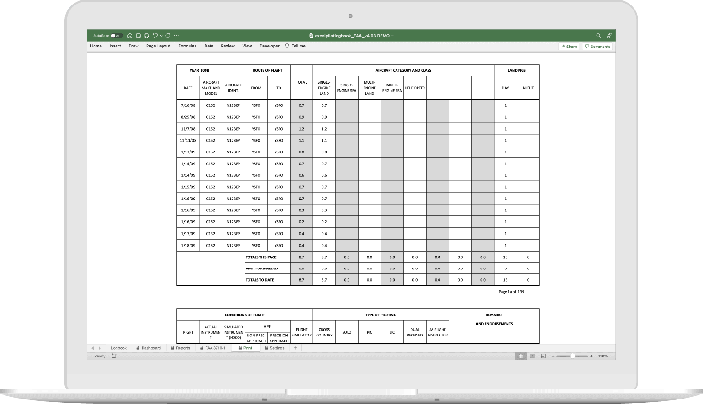703x404 pixels.
Task: Open the Insert ribbon tab
Action: click(115, 46)
